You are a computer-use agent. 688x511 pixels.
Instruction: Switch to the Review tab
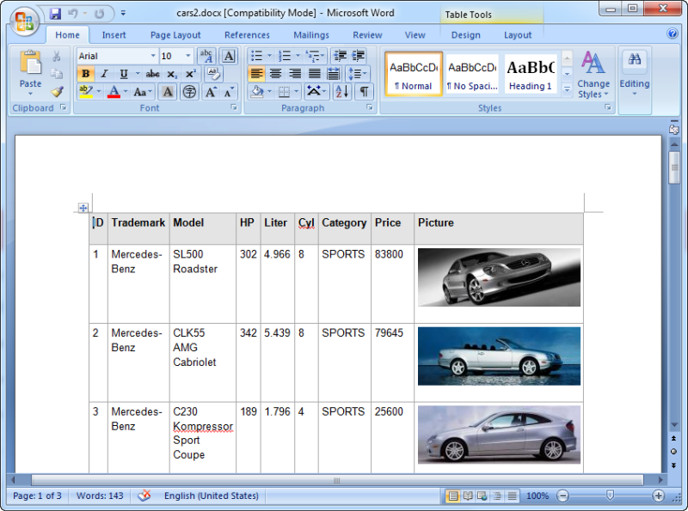click(x=367, y=35)
